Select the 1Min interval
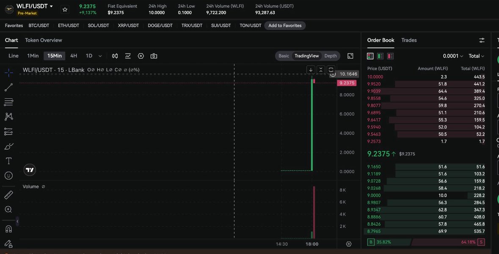This screenshot has width=499, height=254. click(x=33, y=56)
